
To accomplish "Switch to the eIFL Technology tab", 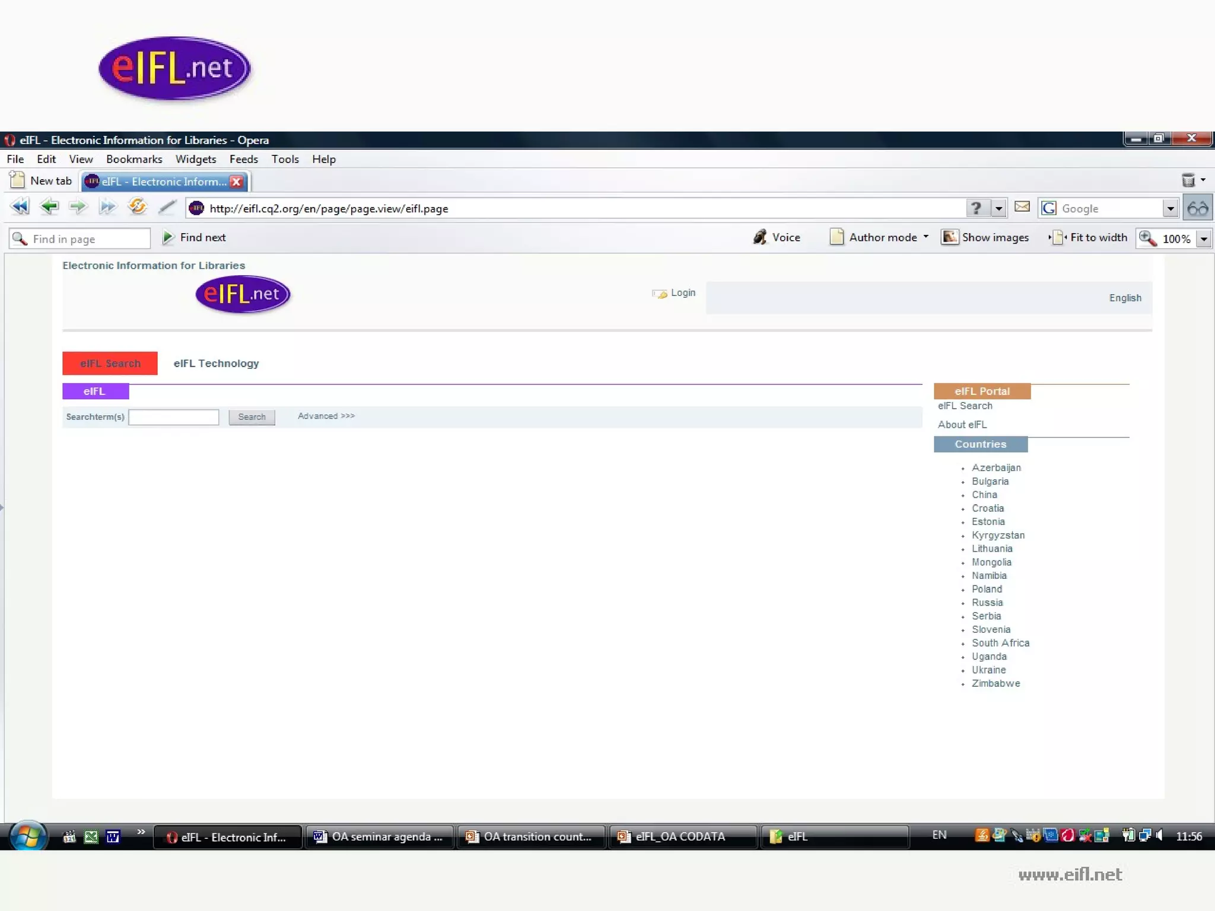I will [x=216, y=364].
